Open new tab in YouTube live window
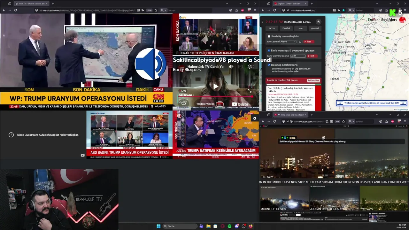Screen dimensions: 409x230 [312, 115]
